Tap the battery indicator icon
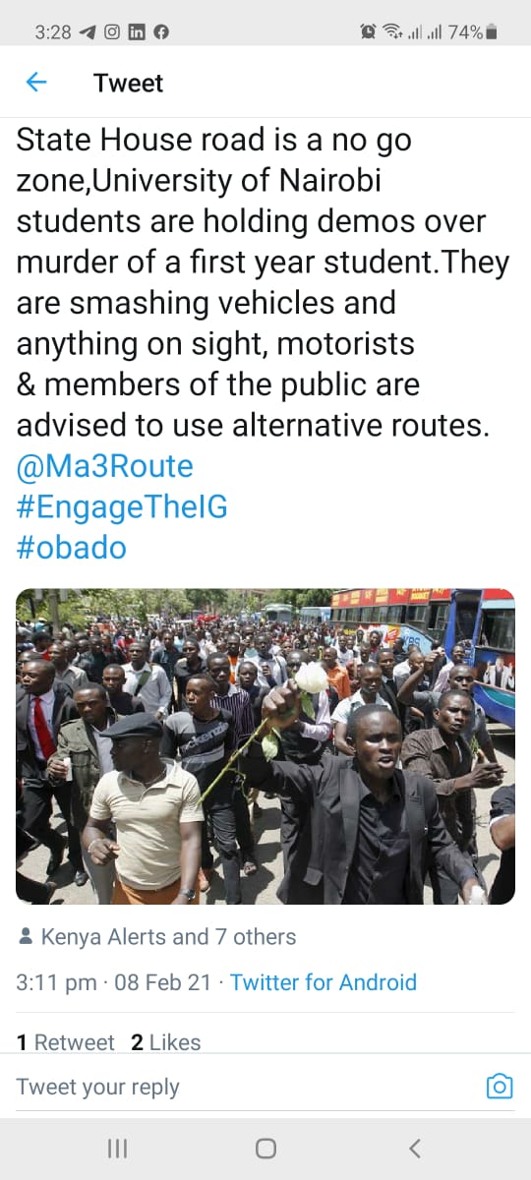 tap(492, 32)
